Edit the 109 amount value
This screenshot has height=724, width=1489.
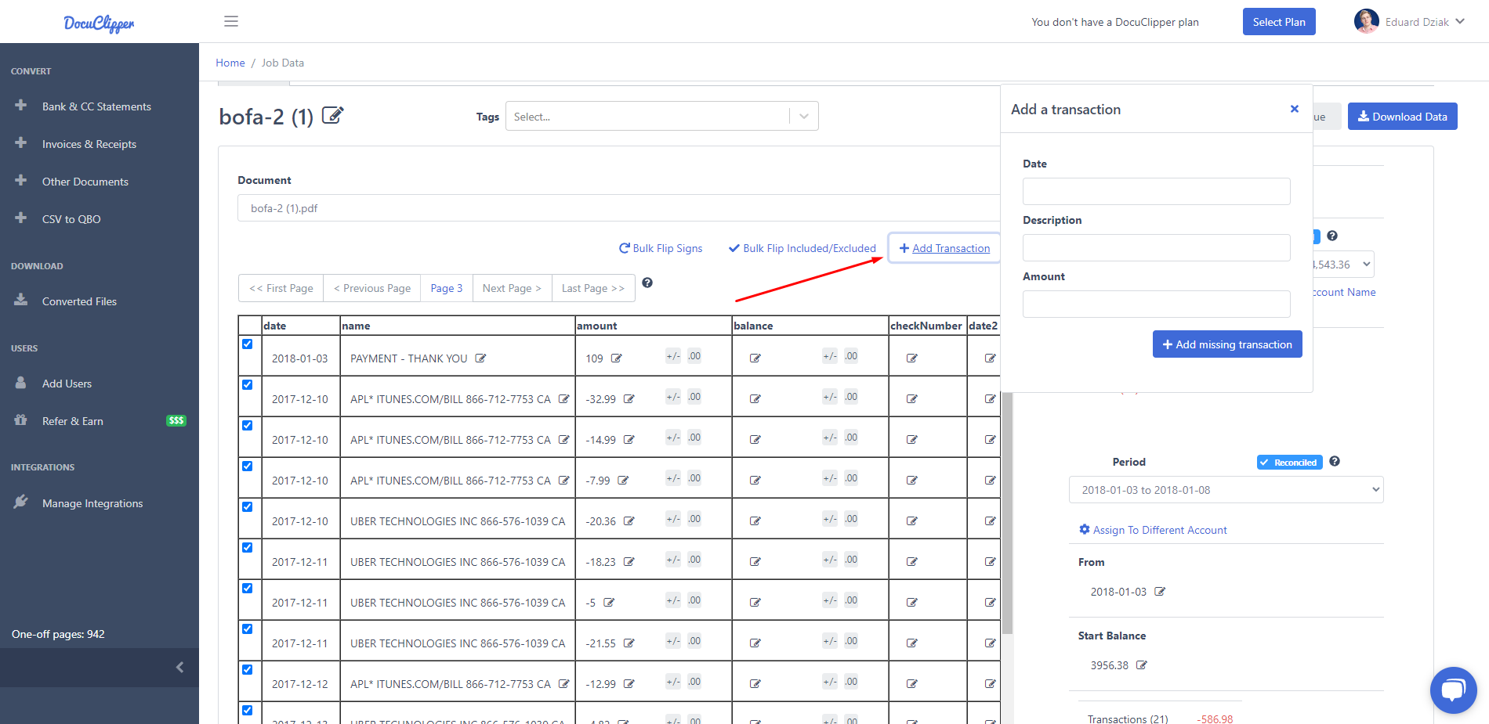616,358
